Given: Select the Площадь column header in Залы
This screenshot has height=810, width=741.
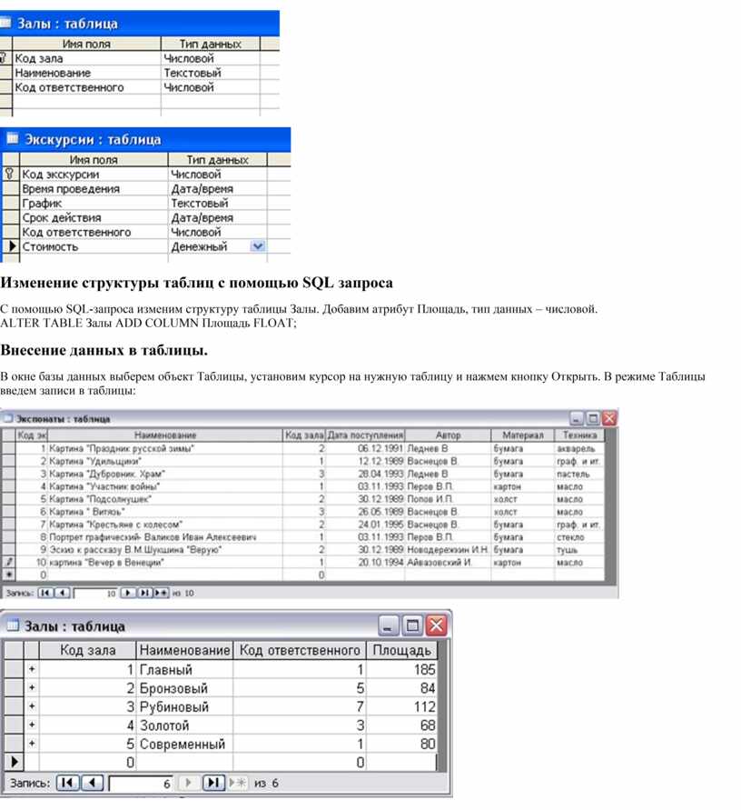Looking at the screenshot, I should [x=401, y=650].
